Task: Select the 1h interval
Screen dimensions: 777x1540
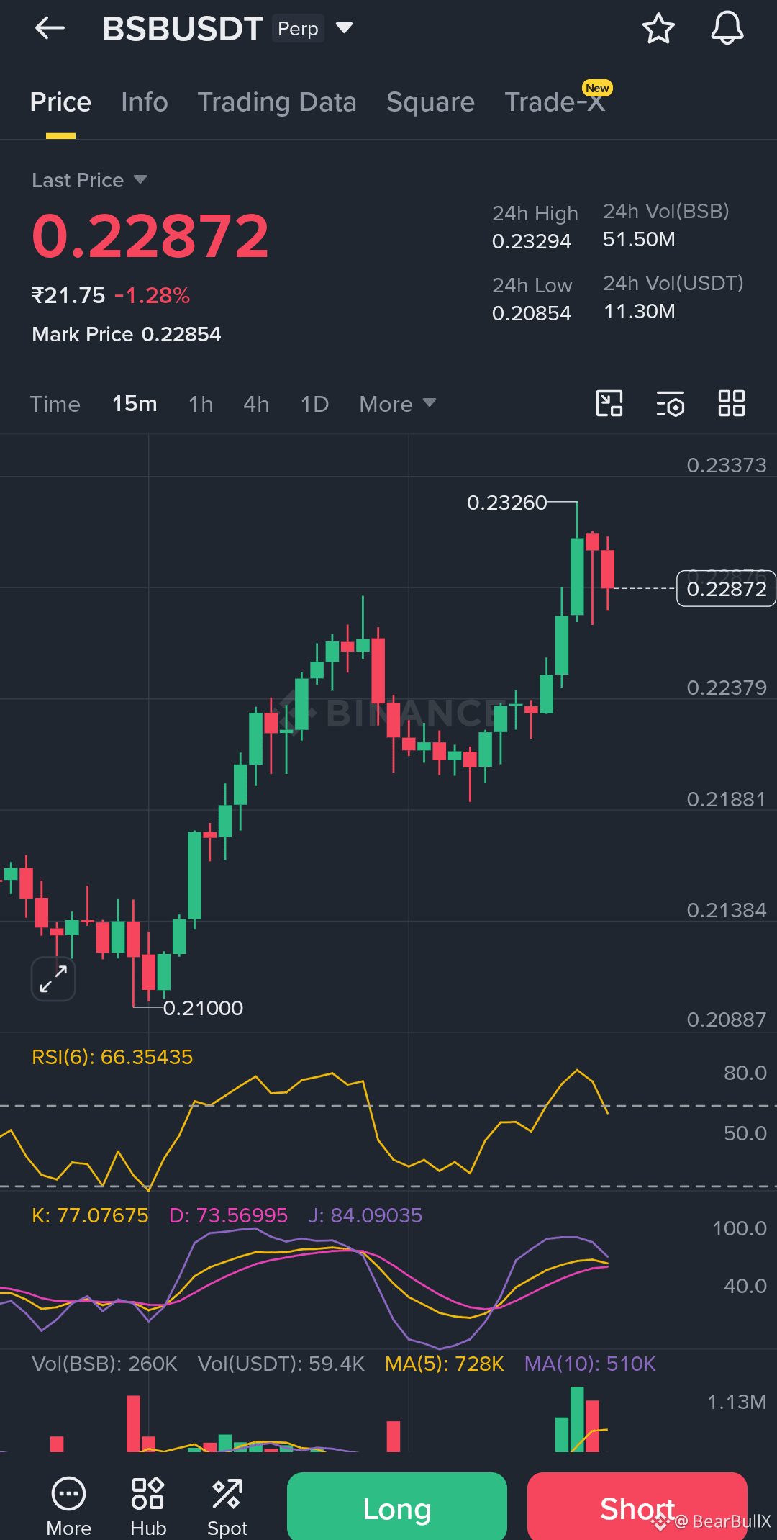Action: (201, 404)
